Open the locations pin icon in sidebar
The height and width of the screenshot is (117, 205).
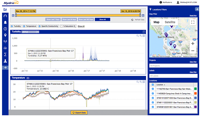click(5, 35)
